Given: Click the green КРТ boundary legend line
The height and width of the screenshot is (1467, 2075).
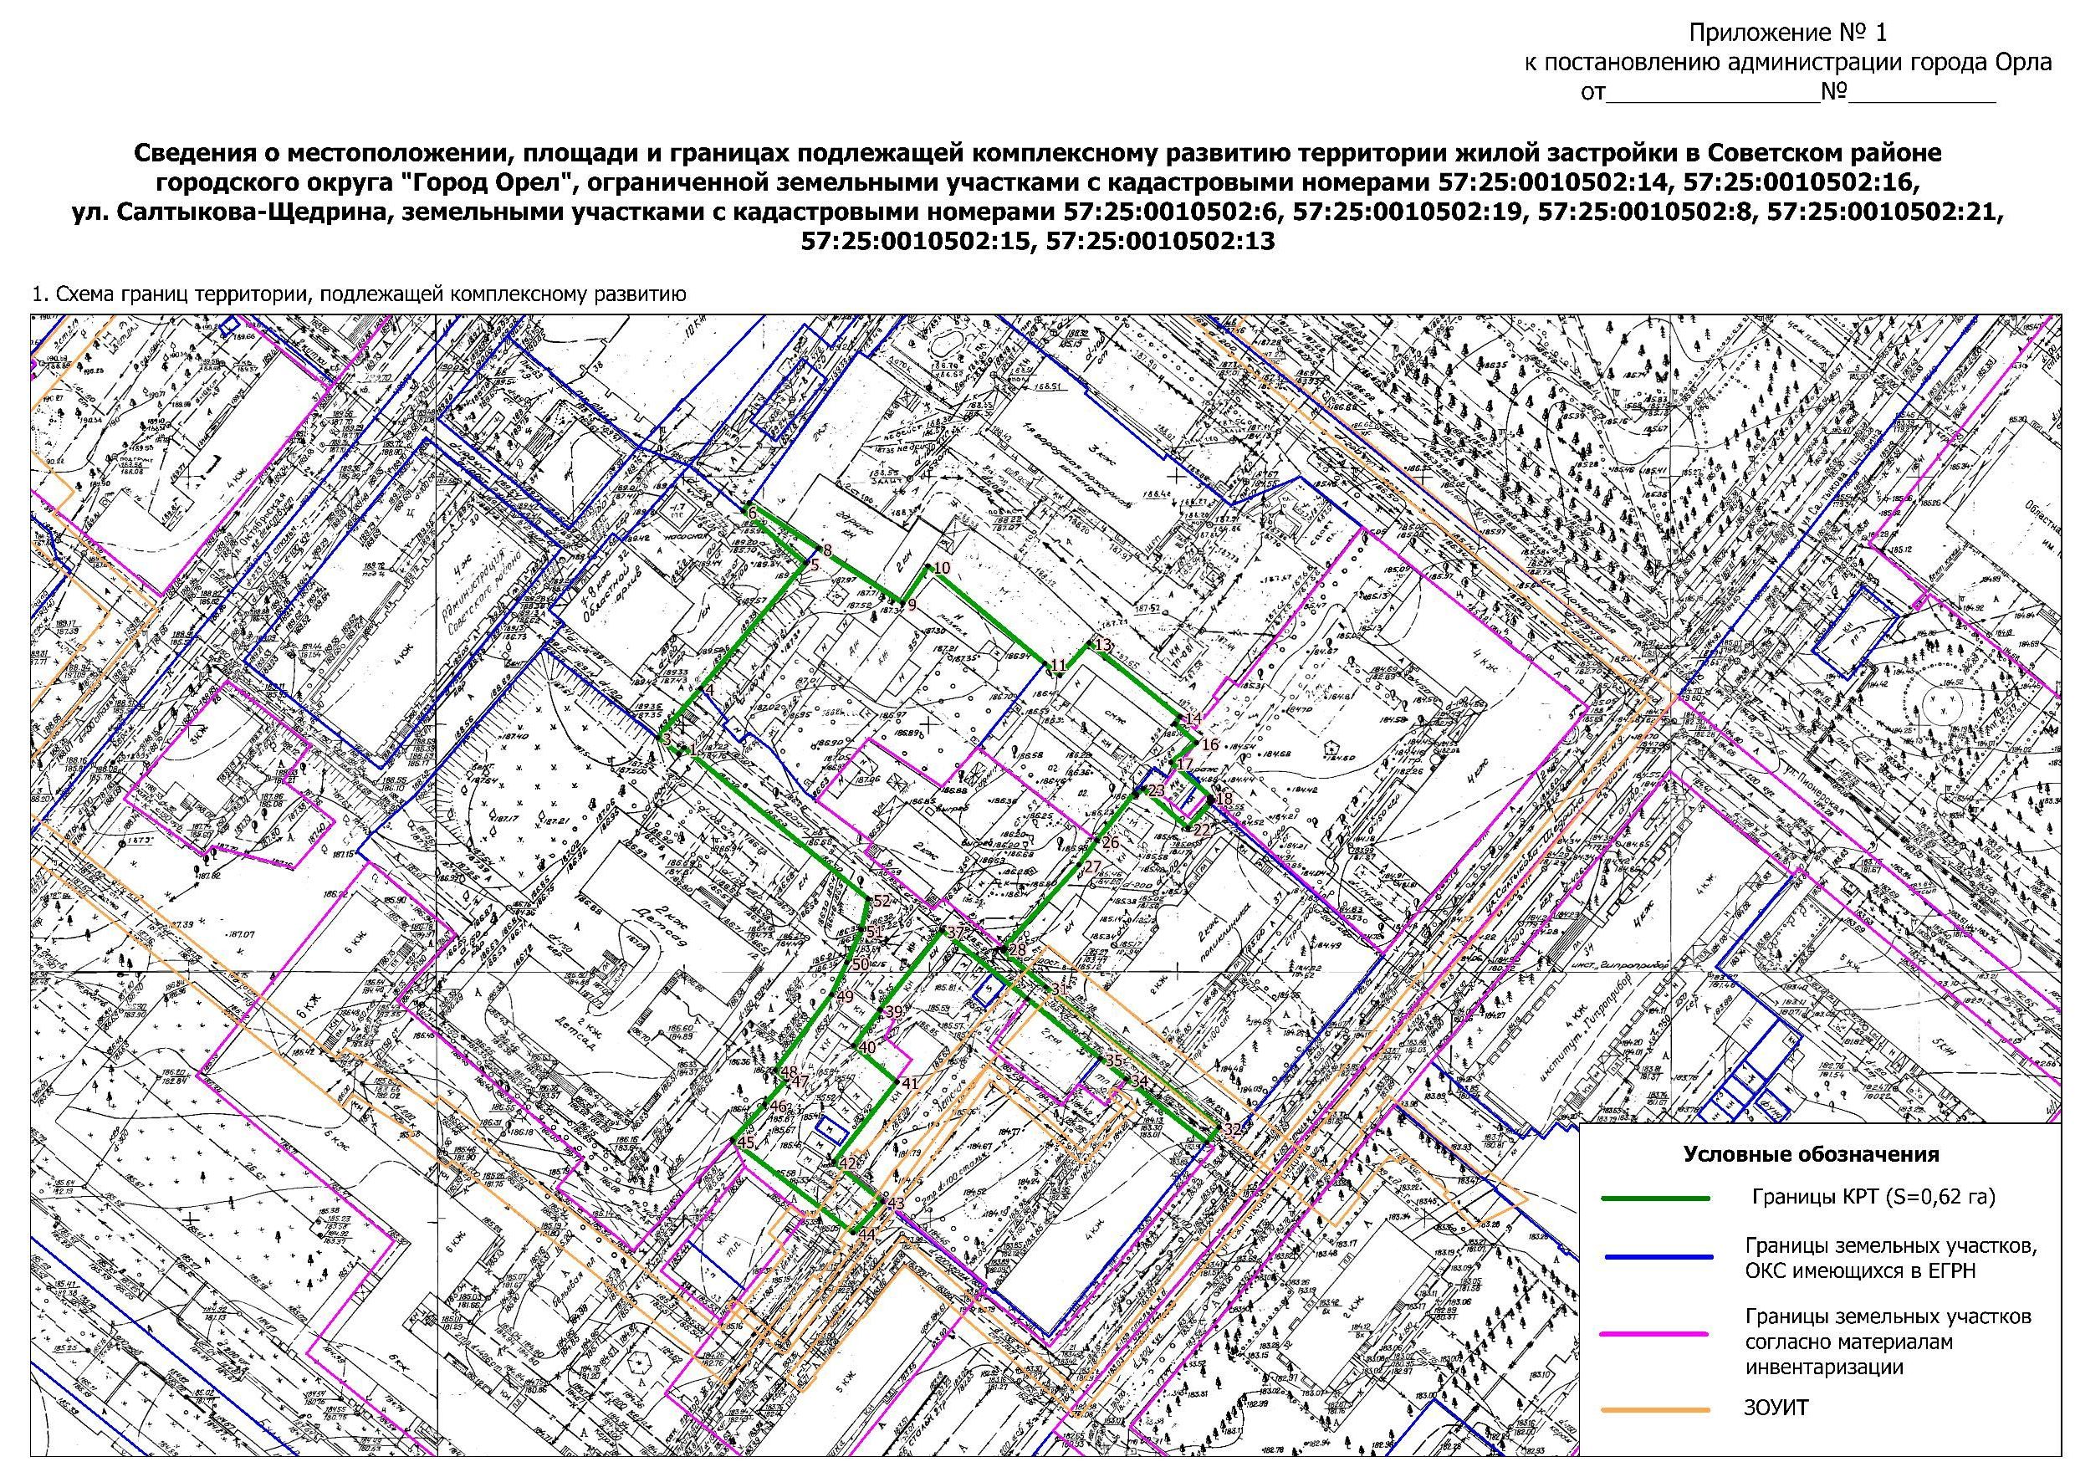Looking at the screenshot, I should coord(1656,1199).
